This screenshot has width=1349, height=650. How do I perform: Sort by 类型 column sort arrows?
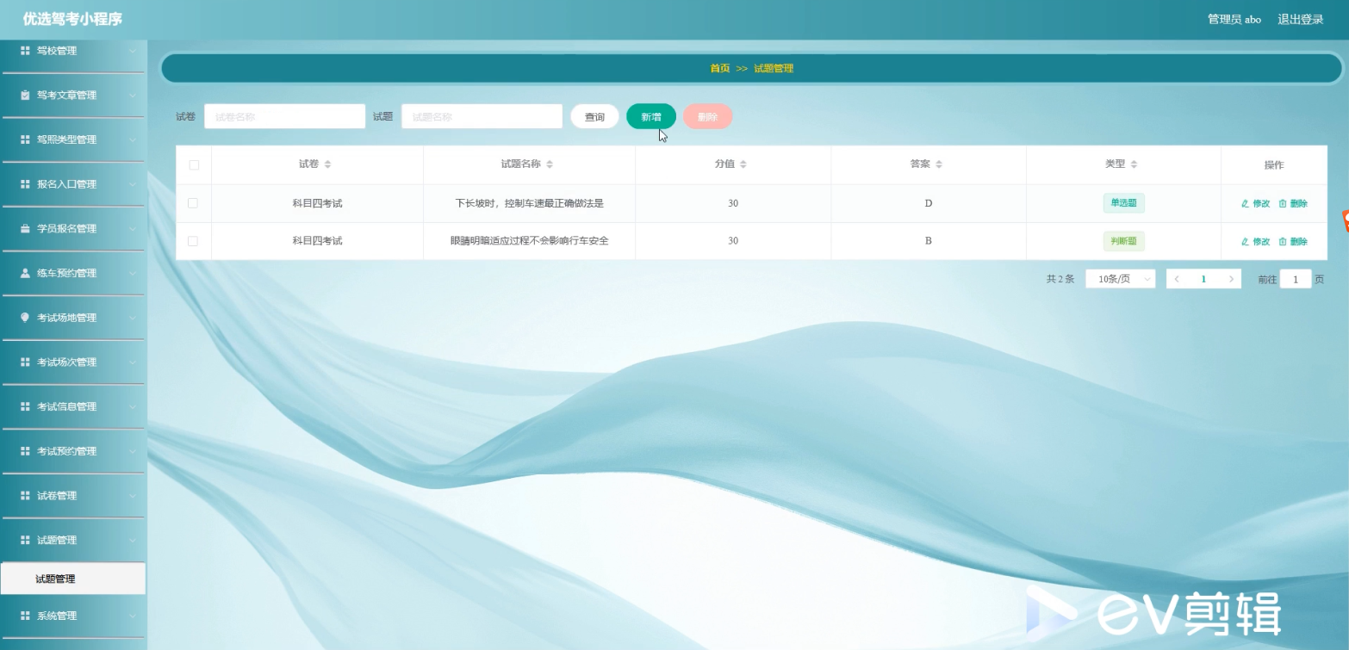point(1134,164)
